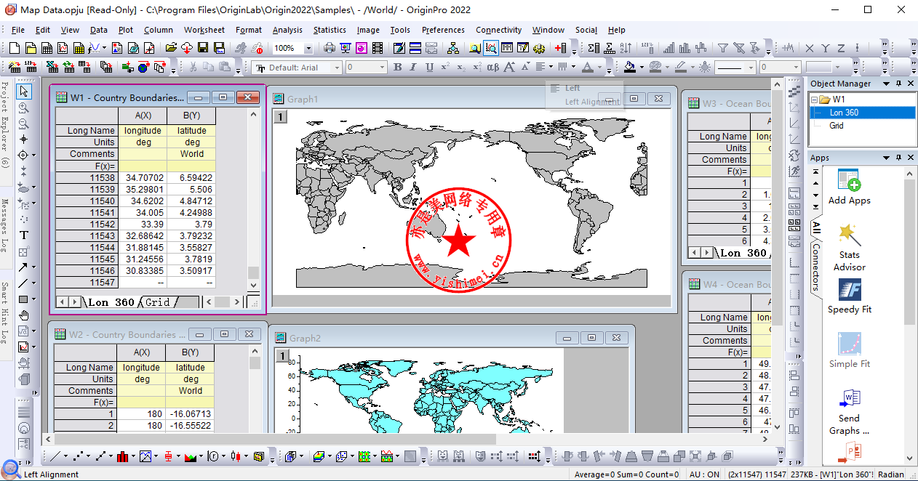Open the File menu
The height and width of the screenshot is (481, 918).
pyautogui.click(x=18, y=30)
